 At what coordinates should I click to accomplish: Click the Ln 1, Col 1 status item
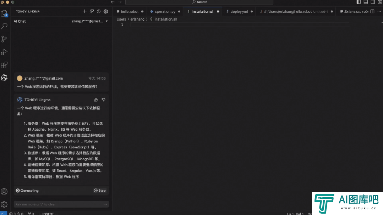295,214
